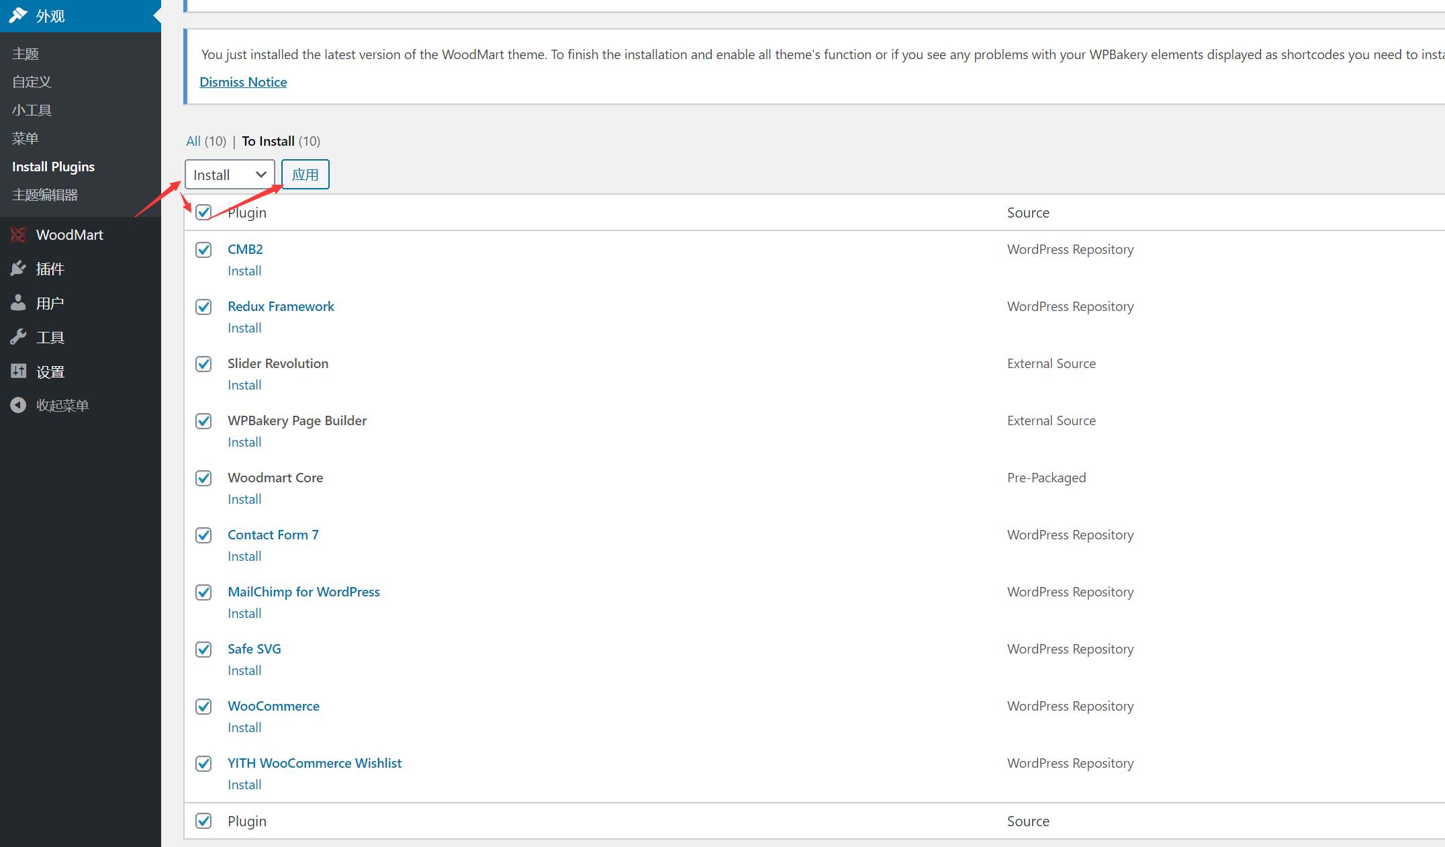This screenshot has width=1445, height=847.
Task: Click Install under Contact Form 7
Action: (244, 556)
